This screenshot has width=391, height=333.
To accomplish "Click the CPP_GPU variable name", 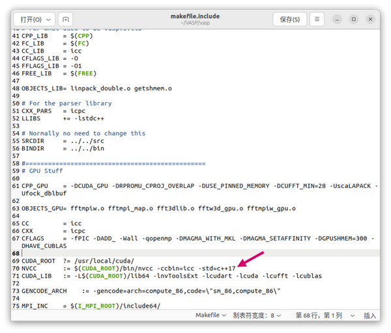I will (x=35, y=186).
